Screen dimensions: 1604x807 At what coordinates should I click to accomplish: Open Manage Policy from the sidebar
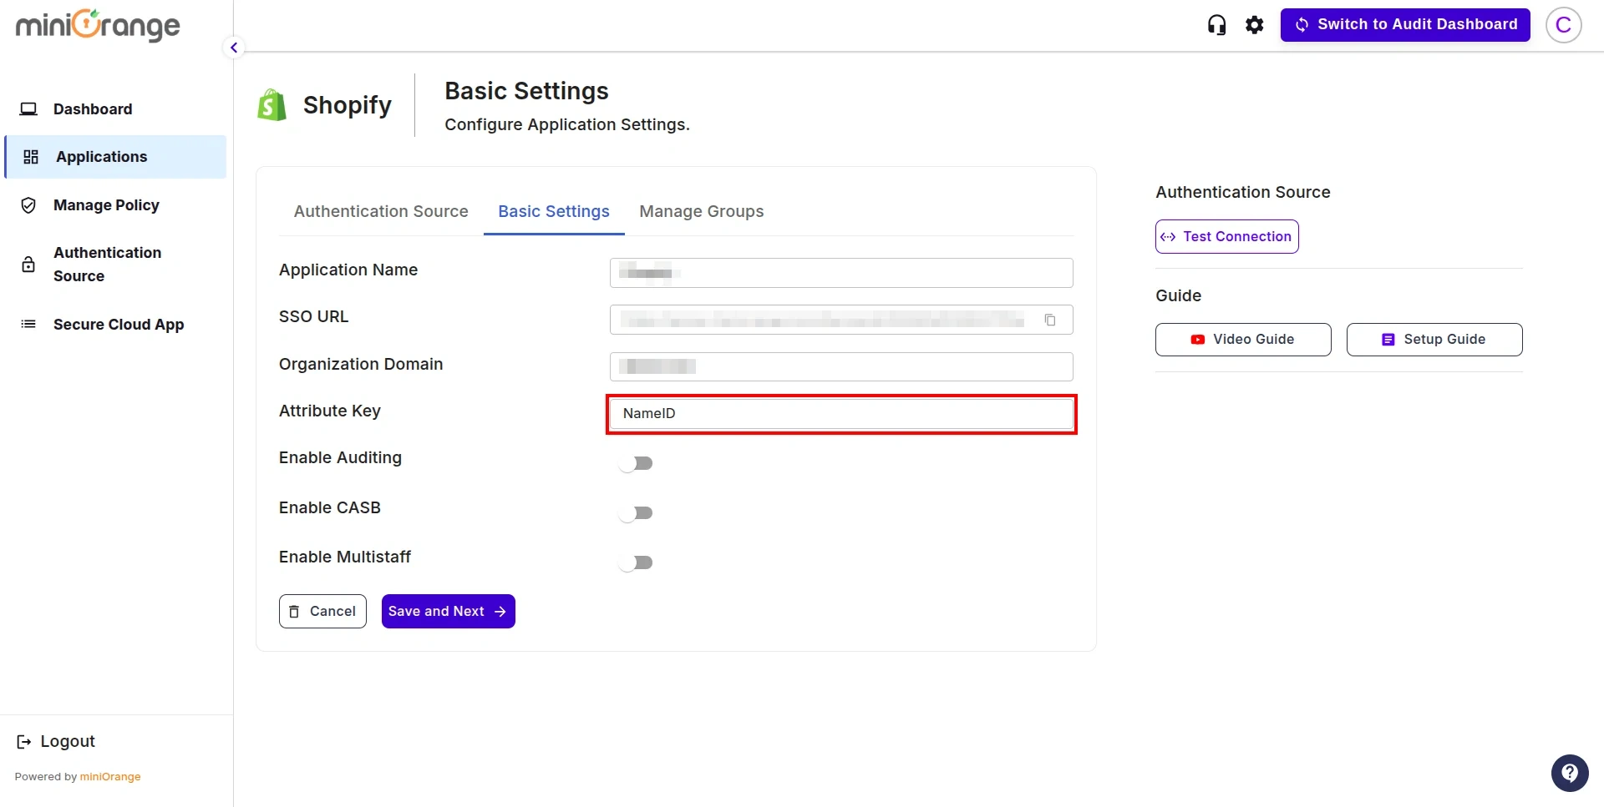point(106,205)
